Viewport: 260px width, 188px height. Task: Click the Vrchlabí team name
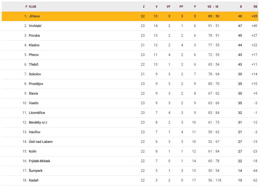[x=35, y=26]
